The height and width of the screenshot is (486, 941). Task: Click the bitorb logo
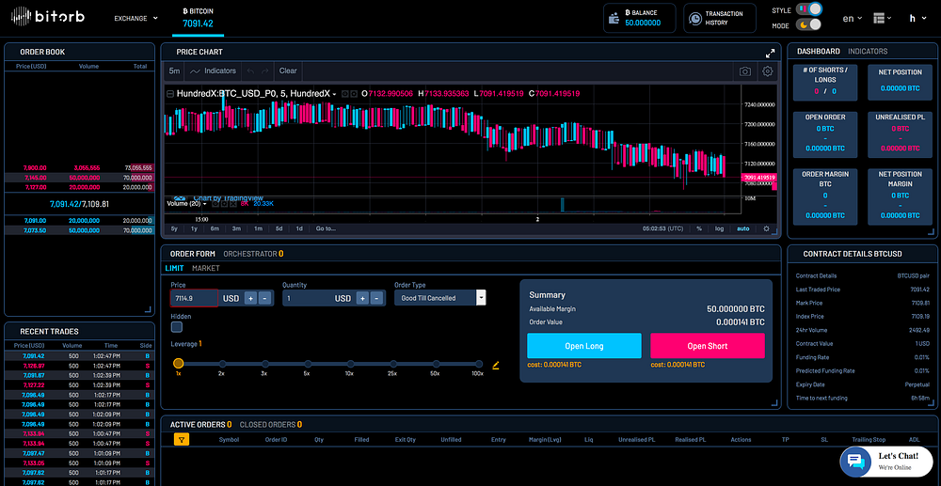(49, 17)
